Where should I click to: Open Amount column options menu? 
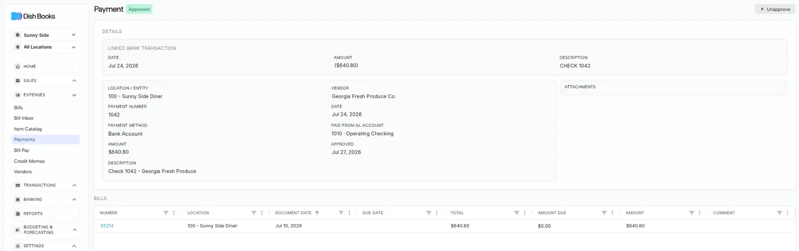click(700, 213)
